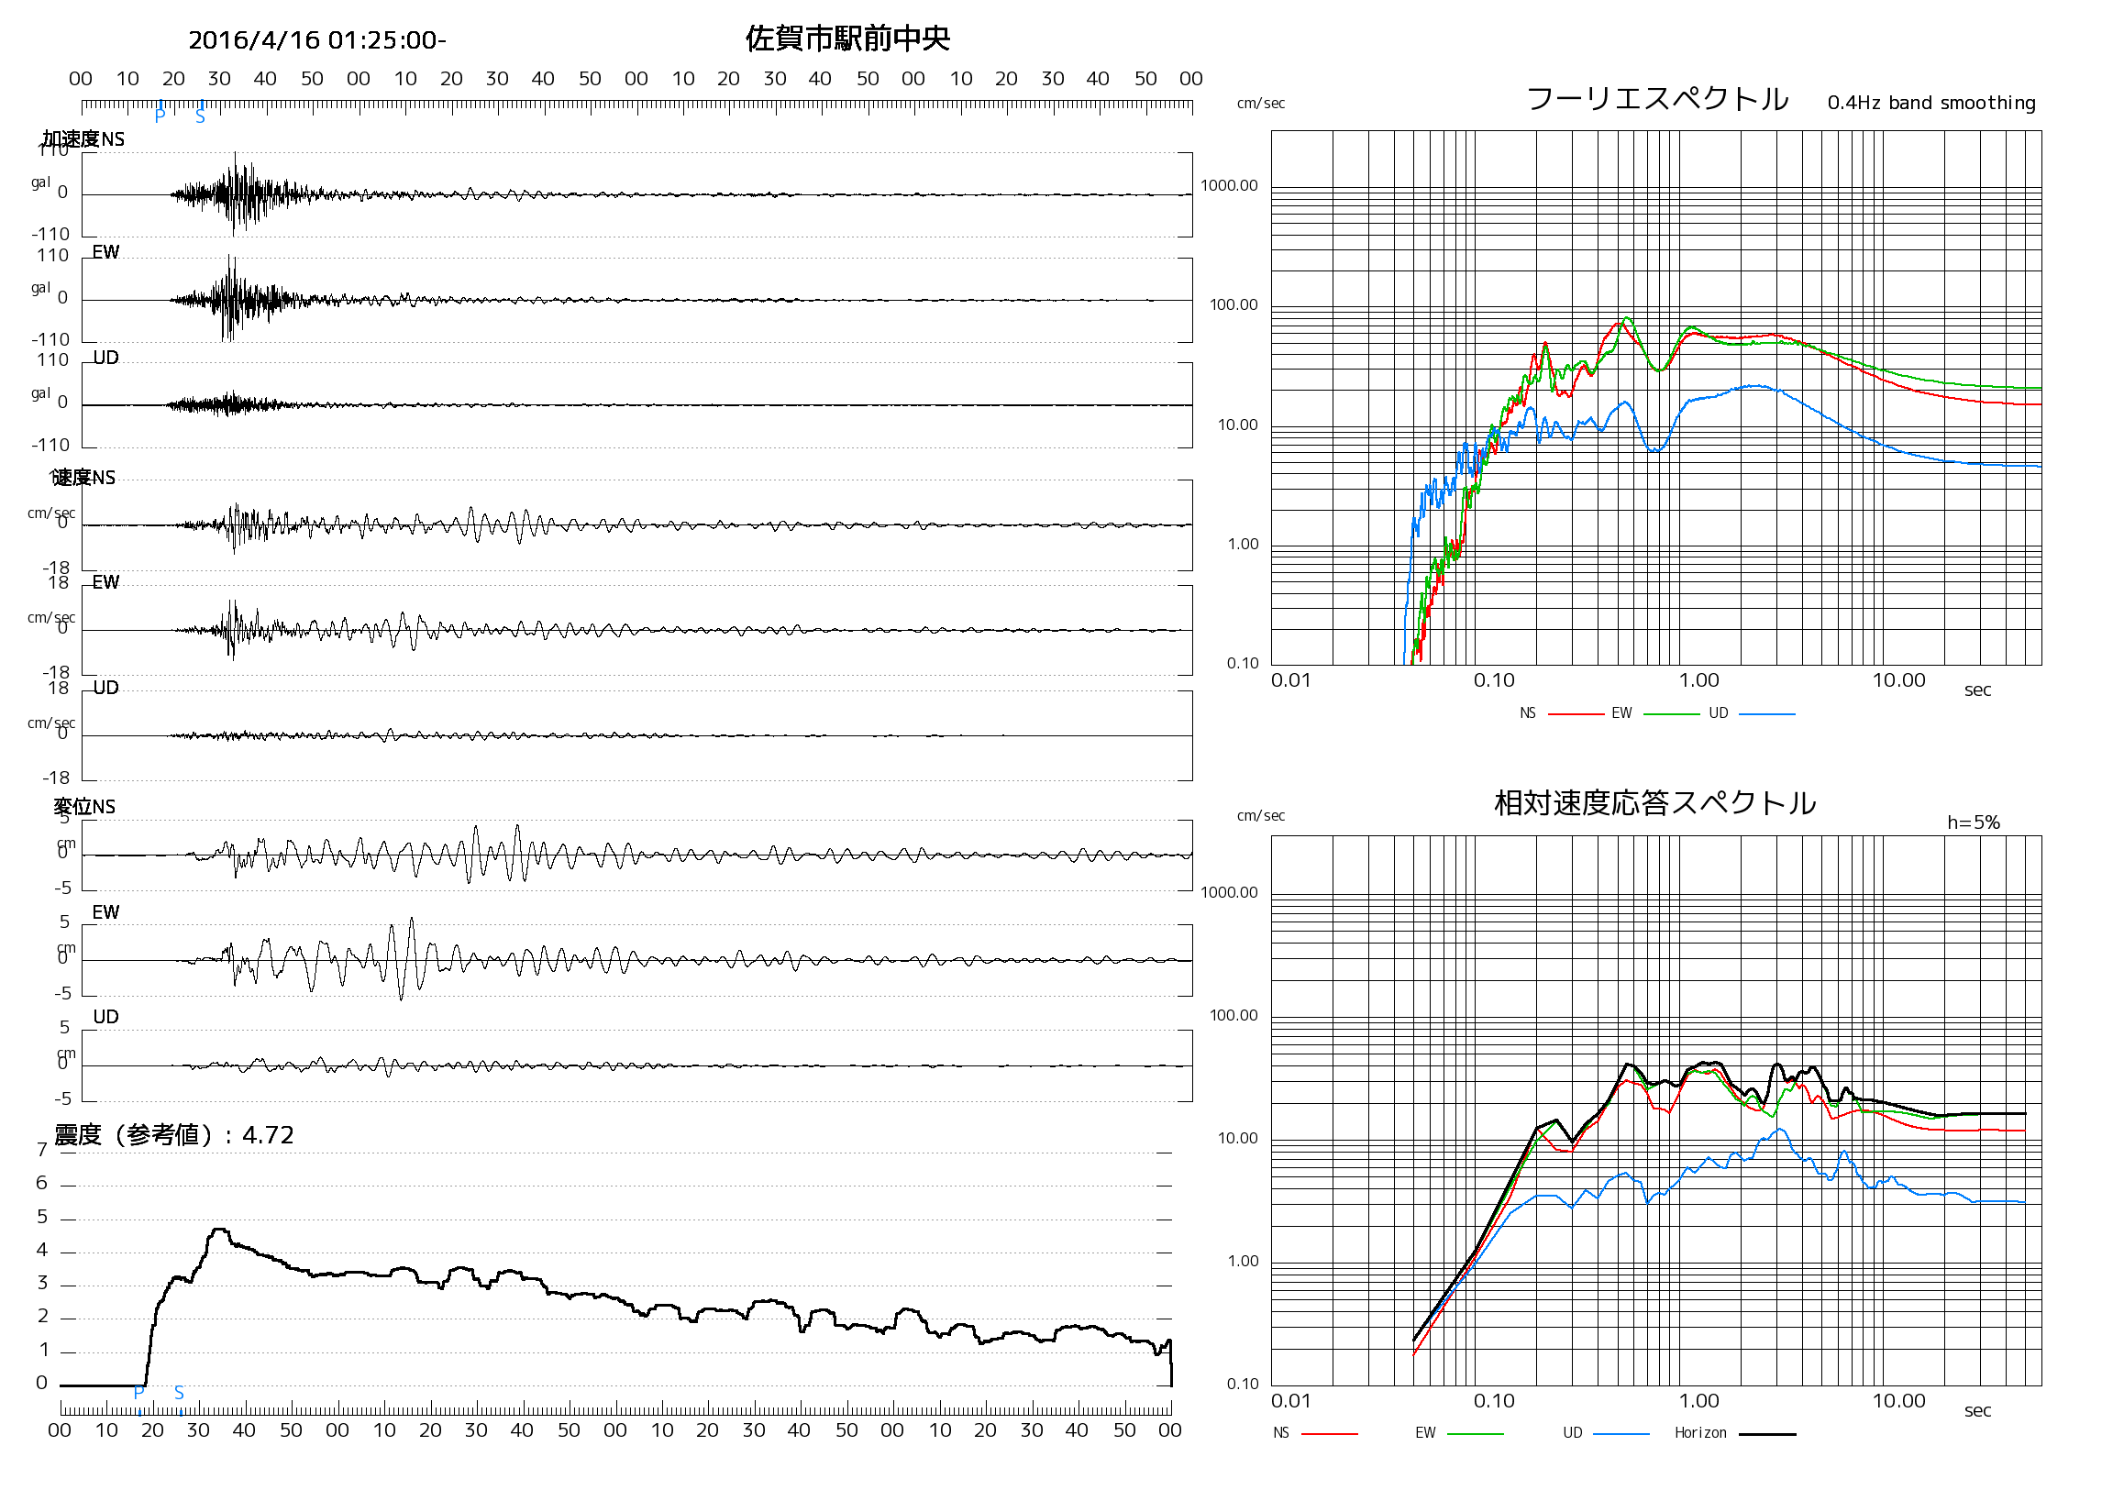Click the station name 佐賀市駅前中央
This screenshot has width=2124, height=1501.
847,39
